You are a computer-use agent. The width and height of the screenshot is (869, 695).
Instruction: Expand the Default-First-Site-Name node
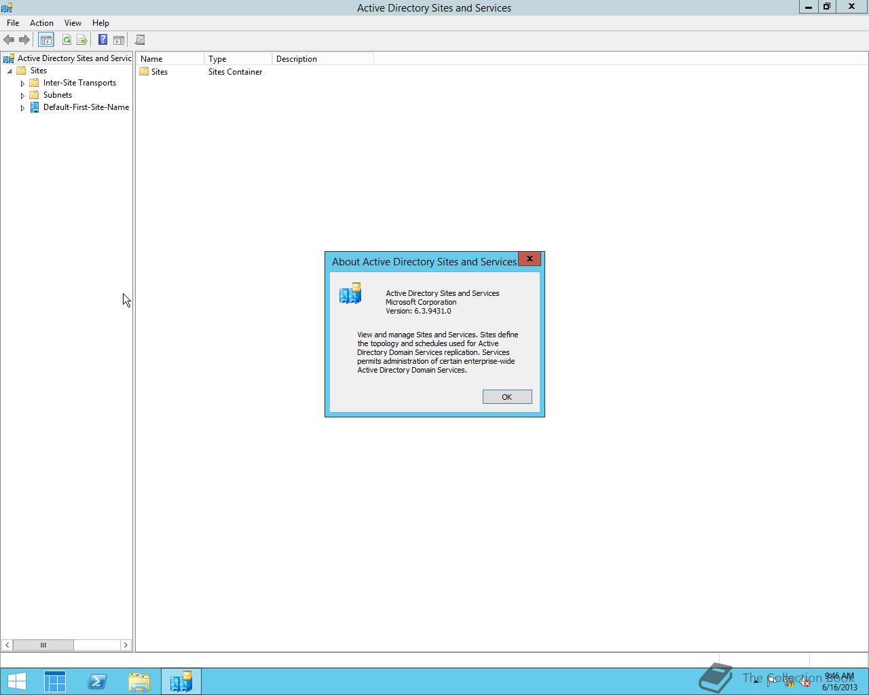click(22, 108)
